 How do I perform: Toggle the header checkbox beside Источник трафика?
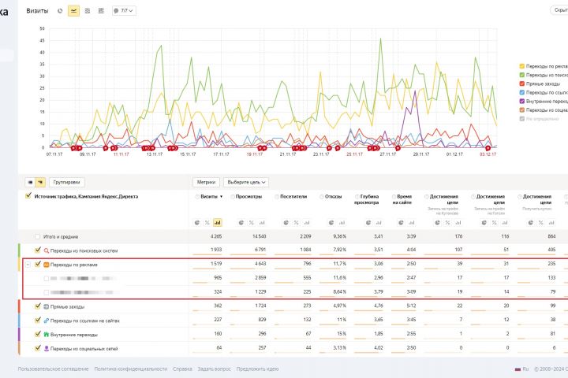point(28,195)
